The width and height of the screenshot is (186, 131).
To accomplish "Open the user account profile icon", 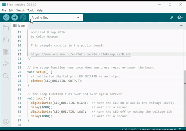I will click(6, 122).
